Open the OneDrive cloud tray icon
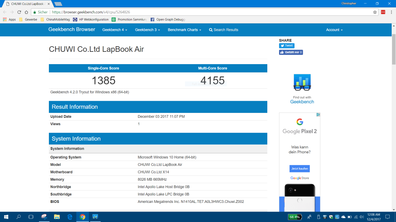Image resolution: width=396 pixels, height=222 pixels. tap(343, 217)
